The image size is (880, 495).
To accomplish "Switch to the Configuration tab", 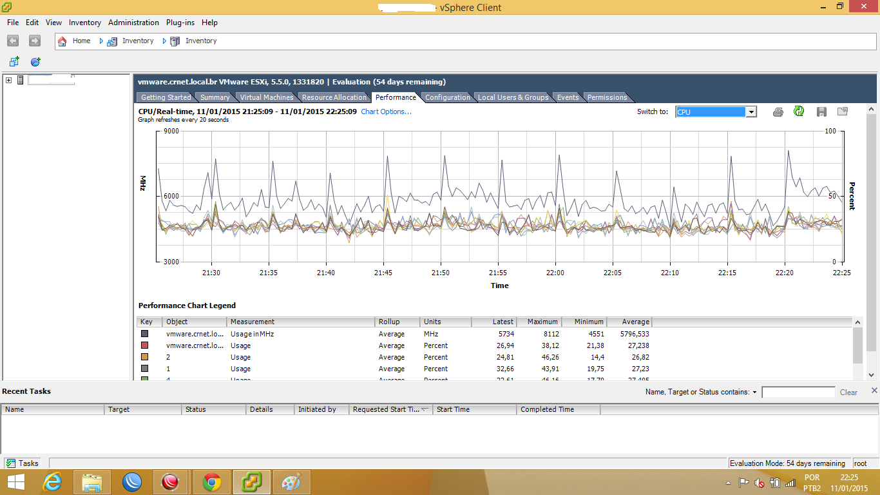I will tap(447, 97).
